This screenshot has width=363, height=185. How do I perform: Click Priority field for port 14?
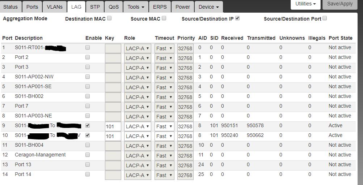click(186, 175)
